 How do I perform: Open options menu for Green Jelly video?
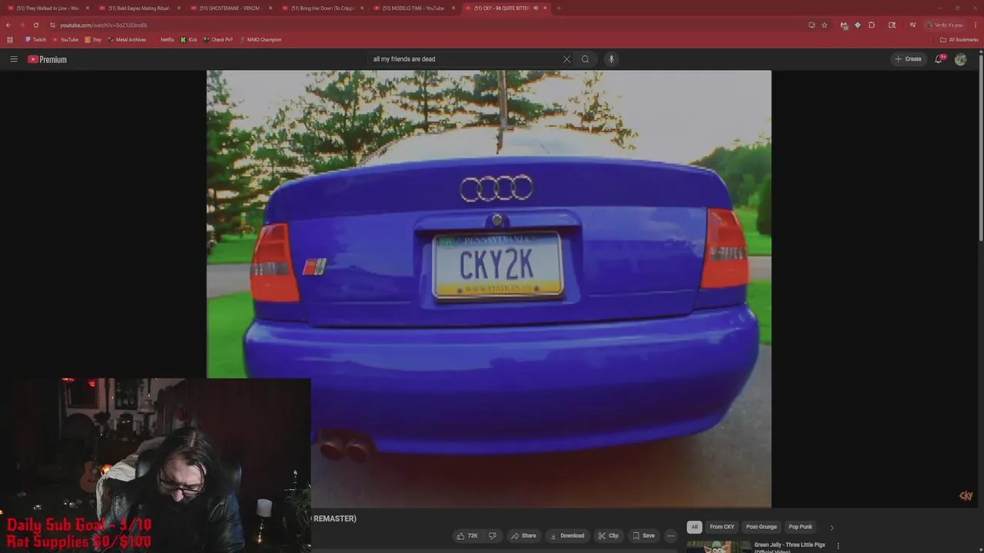click(x=838, y=546)
